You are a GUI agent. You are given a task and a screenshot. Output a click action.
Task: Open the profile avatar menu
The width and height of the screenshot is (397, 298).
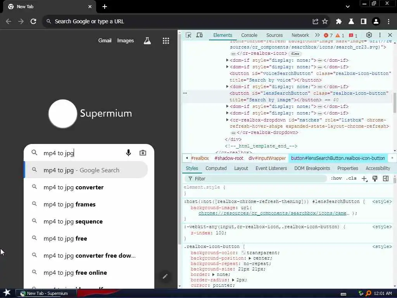pos(376,22)
